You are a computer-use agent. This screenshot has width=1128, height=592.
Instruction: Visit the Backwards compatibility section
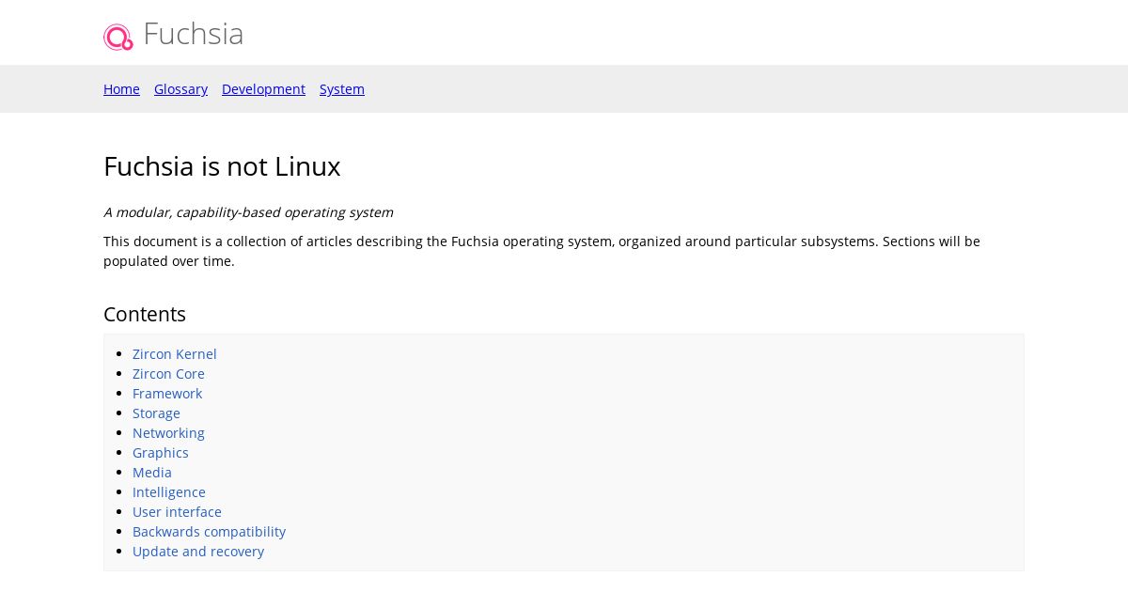(x=209, y=532)
